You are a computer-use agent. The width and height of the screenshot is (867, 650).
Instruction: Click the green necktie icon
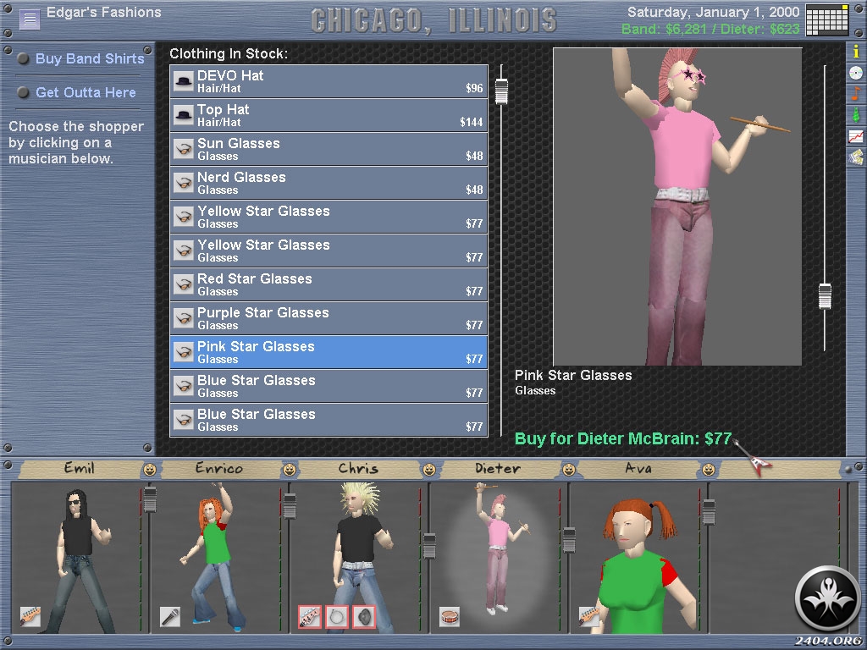click(x=856, y=114)
